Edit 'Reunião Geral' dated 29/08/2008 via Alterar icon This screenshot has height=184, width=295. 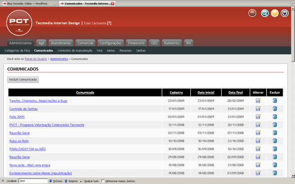click(258, 157)
